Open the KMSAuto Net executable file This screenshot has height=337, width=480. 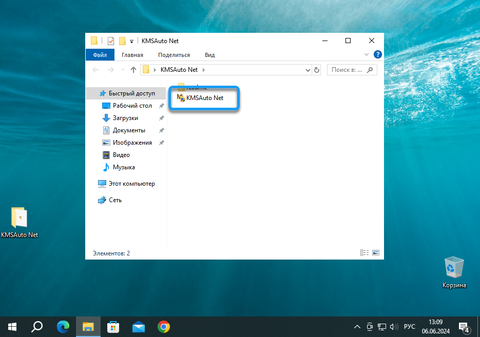coord(201,98)
